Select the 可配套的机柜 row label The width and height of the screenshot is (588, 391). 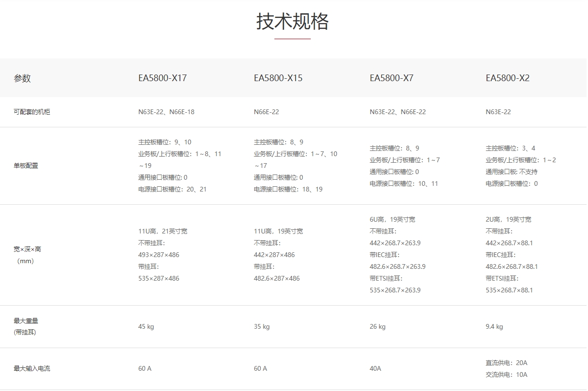pos(32,112)
